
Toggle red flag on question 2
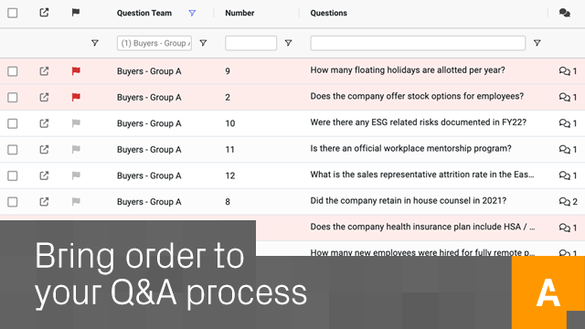point(76,97)
